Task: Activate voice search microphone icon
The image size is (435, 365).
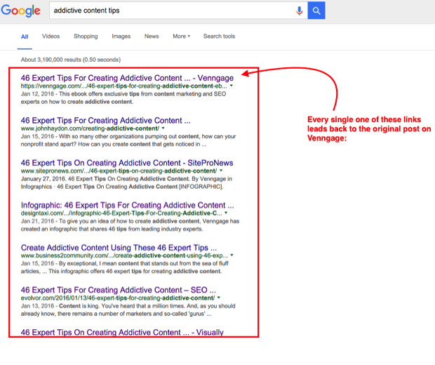Action: coord(300,11)
